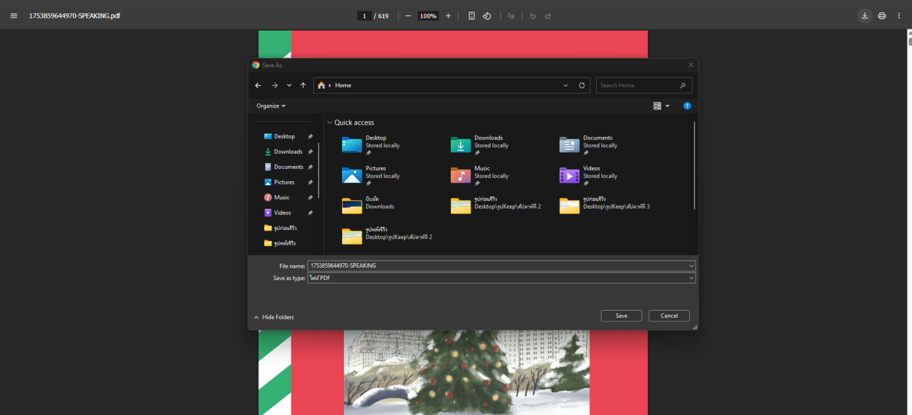Click the Cancel button

pyautogui.click(x=669, y=316)
